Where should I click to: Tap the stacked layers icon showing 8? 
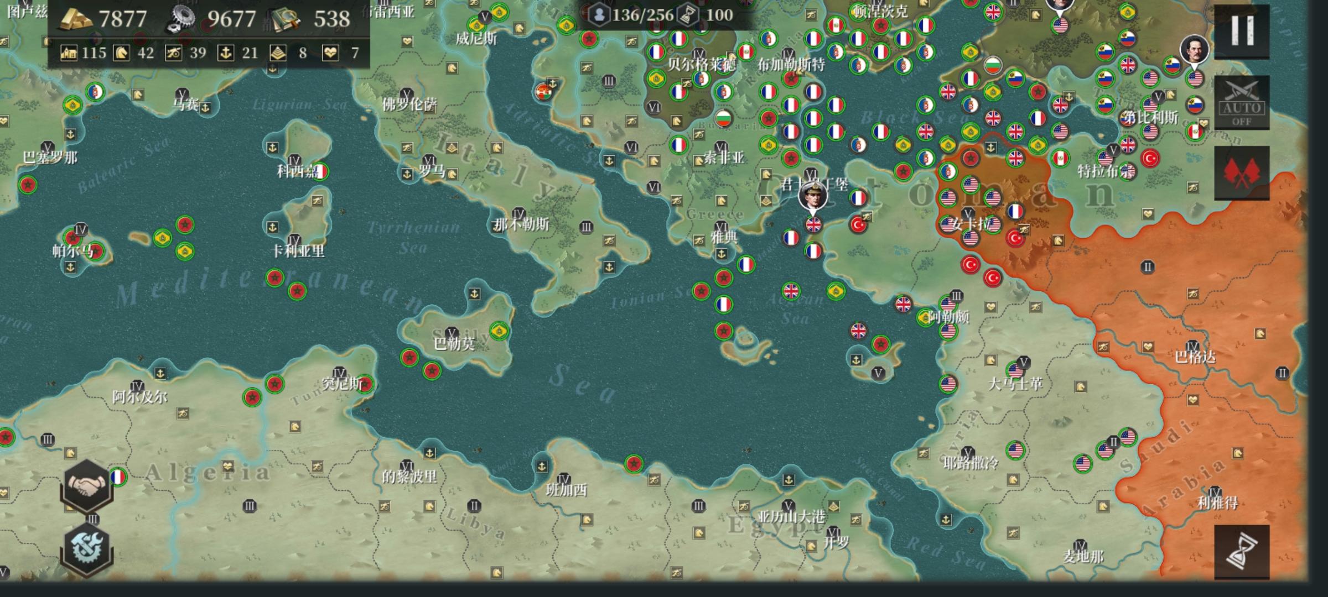pos(278,53)
